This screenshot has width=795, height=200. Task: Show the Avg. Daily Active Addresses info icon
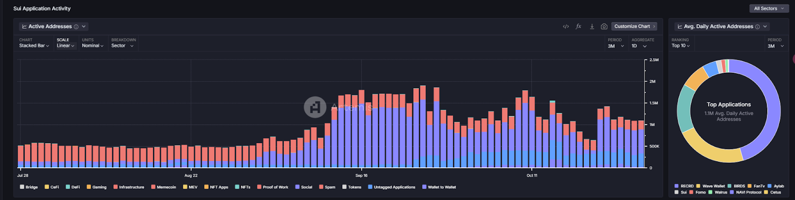[757, 27]
